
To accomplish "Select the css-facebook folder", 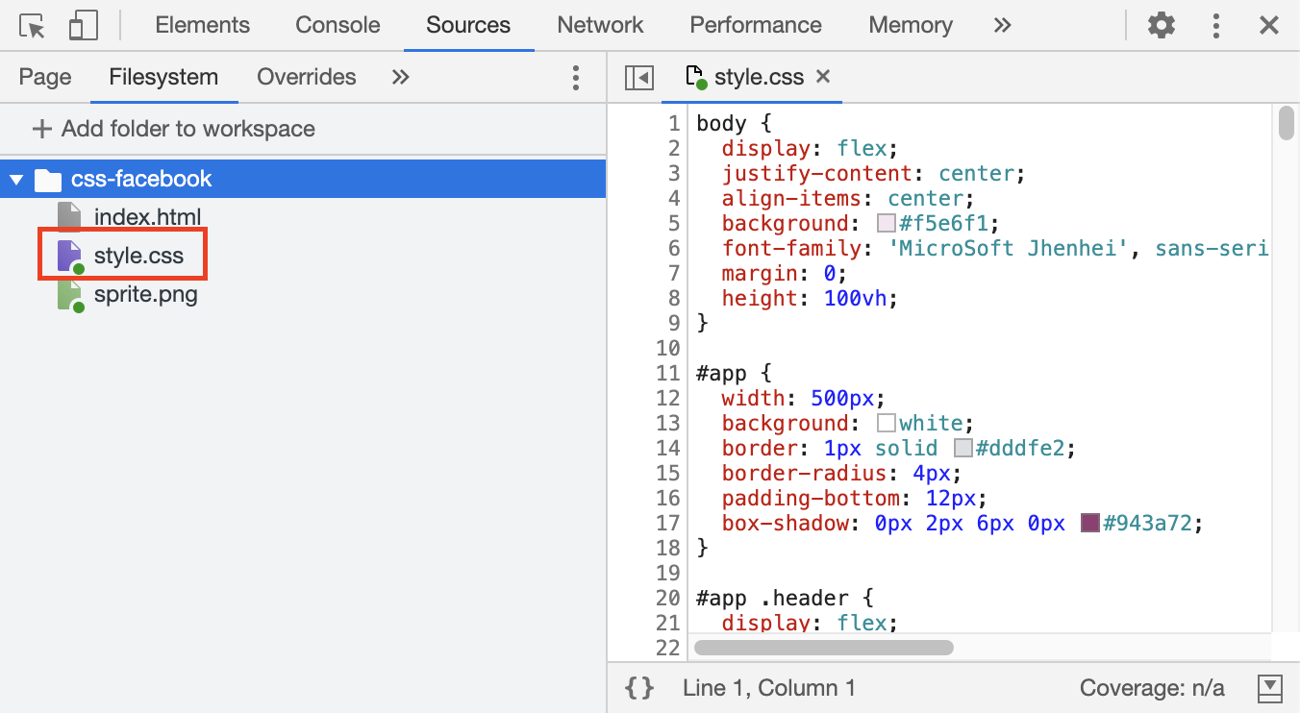I will (303, 179).
